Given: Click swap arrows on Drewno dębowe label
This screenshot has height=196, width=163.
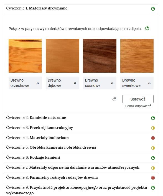Looking at the screenshot, I should tap(75, 83).
